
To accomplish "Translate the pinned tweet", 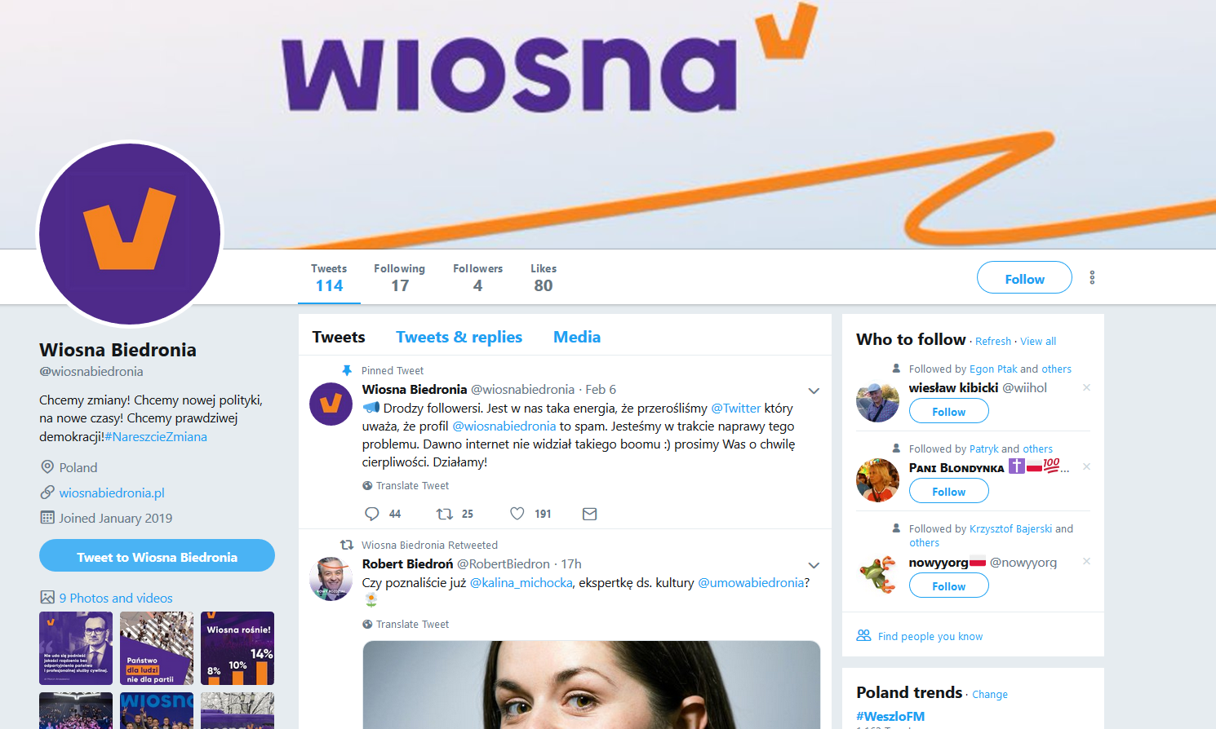I will (412, 485).
